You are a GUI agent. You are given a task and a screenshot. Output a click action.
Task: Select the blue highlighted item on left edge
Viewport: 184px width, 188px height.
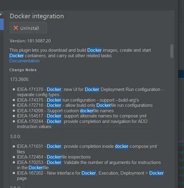click(2, 24)
